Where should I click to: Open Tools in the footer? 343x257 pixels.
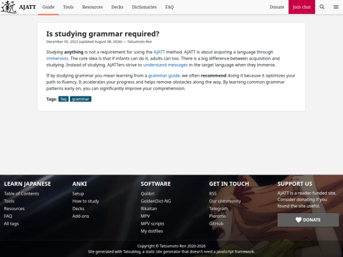pyautogui.click(x=9, y=201)
